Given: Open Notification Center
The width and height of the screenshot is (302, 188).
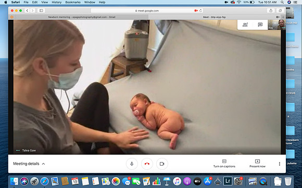Looking at the screenshot, I should (295, 2).
